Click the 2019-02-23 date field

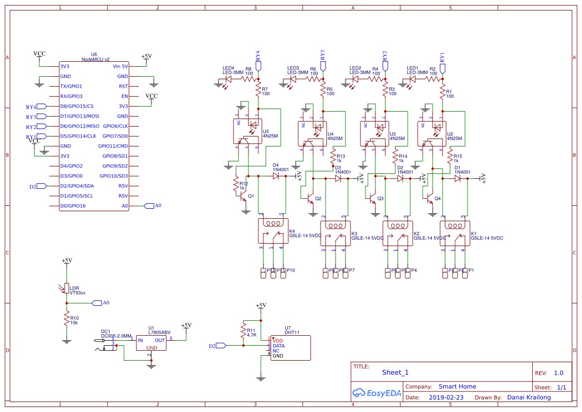(446, 398)
